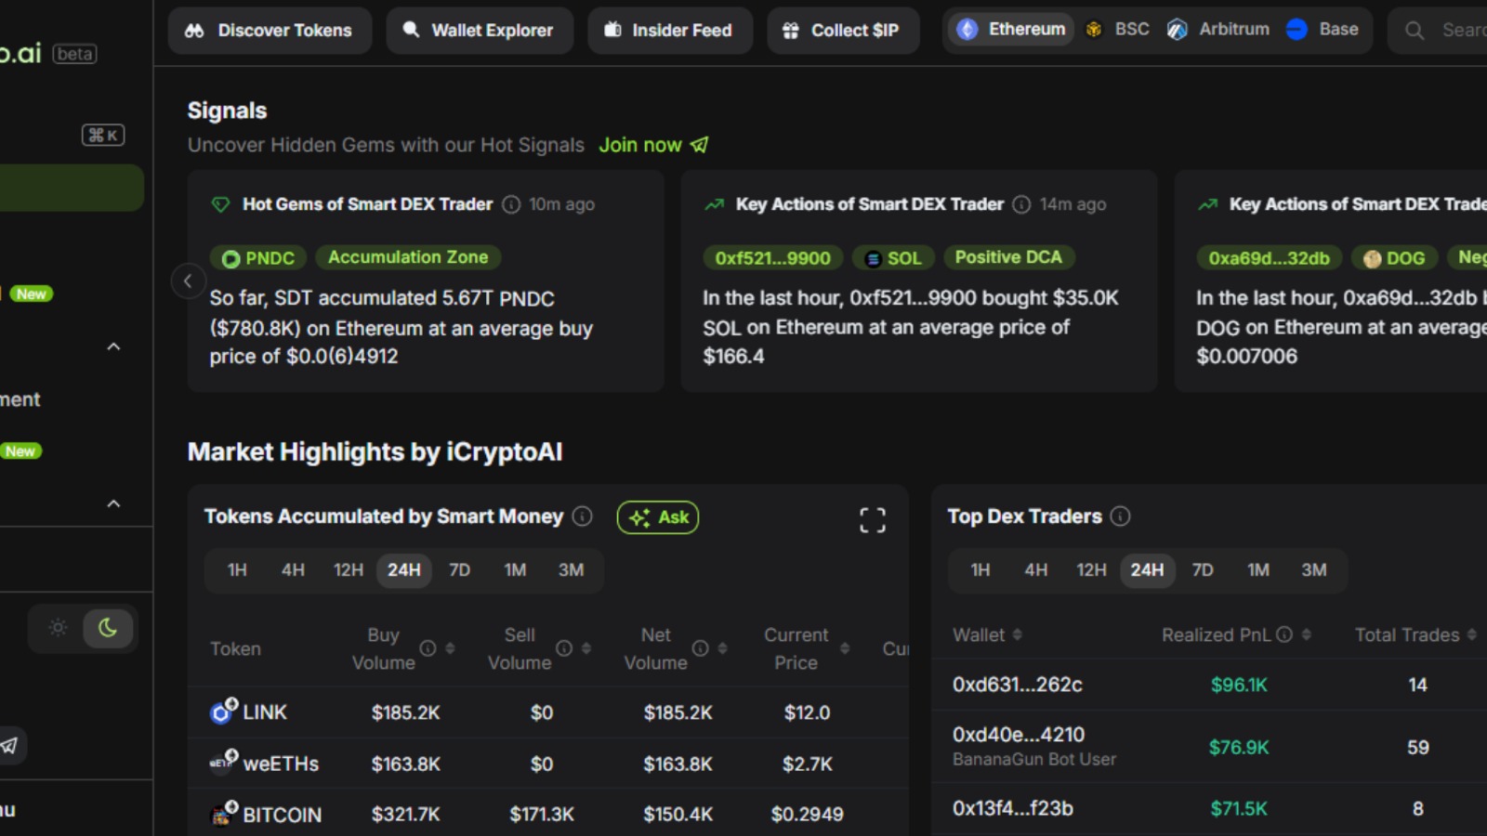The image size is (1487, 836).
Task: Sort by Sell Volume
Action: click(x=586, y=648)
